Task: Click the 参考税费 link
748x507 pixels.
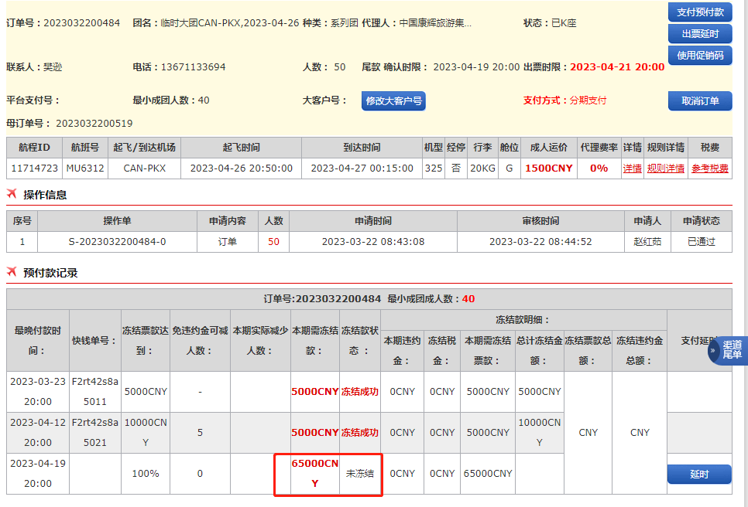Action: pos(709,168)
